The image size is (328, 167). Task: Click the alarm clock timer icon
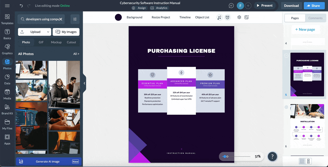tap(227, 17)
